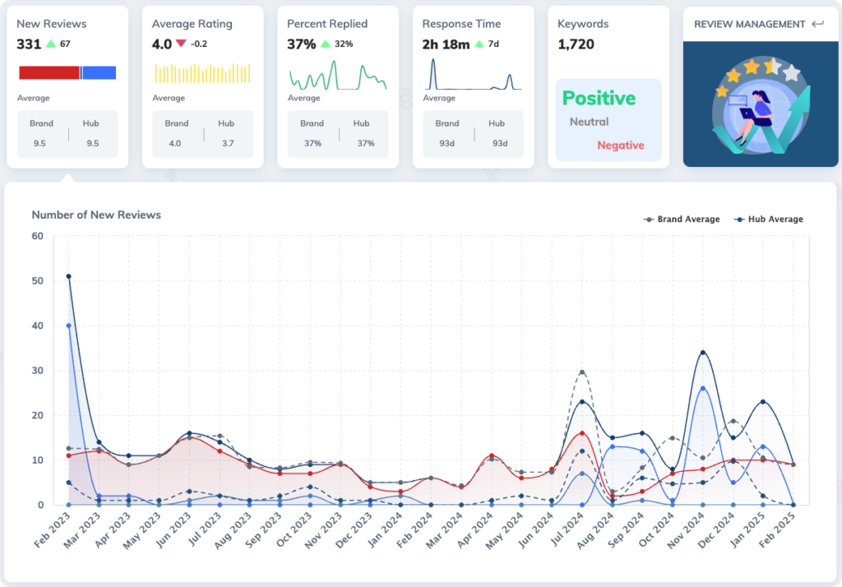Click the Feb 2023 Hub Average data point at 51
This screenshot has height=587, width=842.
(x=68, y=276)
